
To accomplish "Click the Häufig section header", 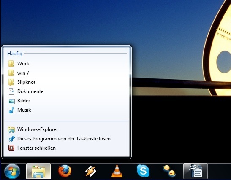I will coord(15,54).
